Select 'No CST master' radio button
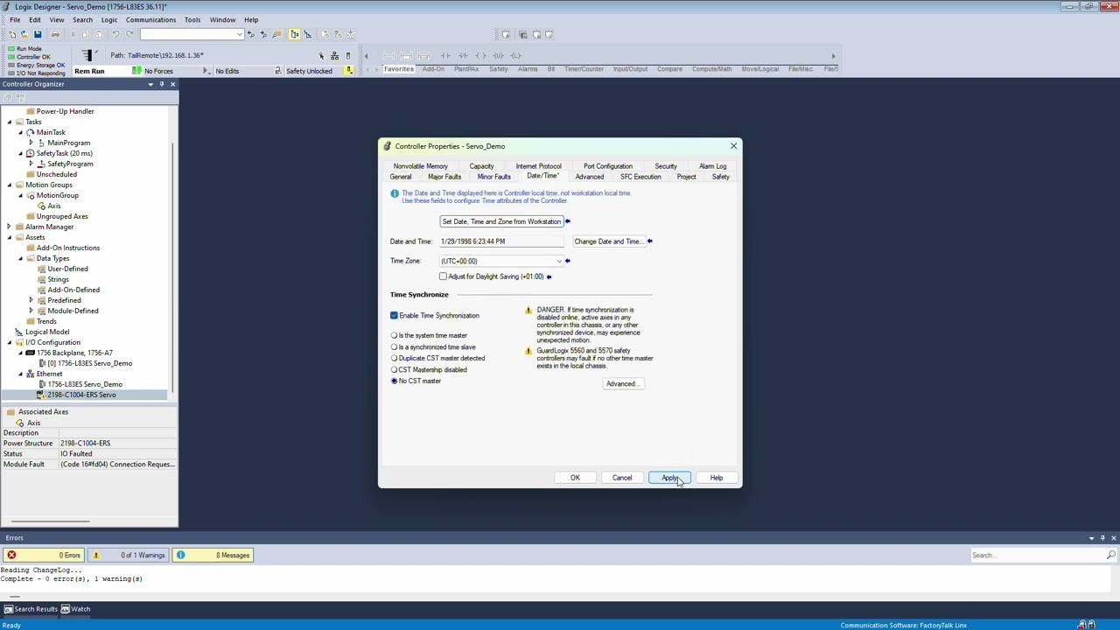 point(394,381)
